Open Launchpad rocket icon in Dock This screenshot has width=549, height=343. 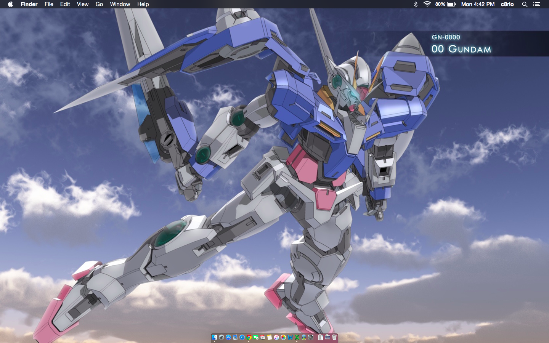(222, 337)
